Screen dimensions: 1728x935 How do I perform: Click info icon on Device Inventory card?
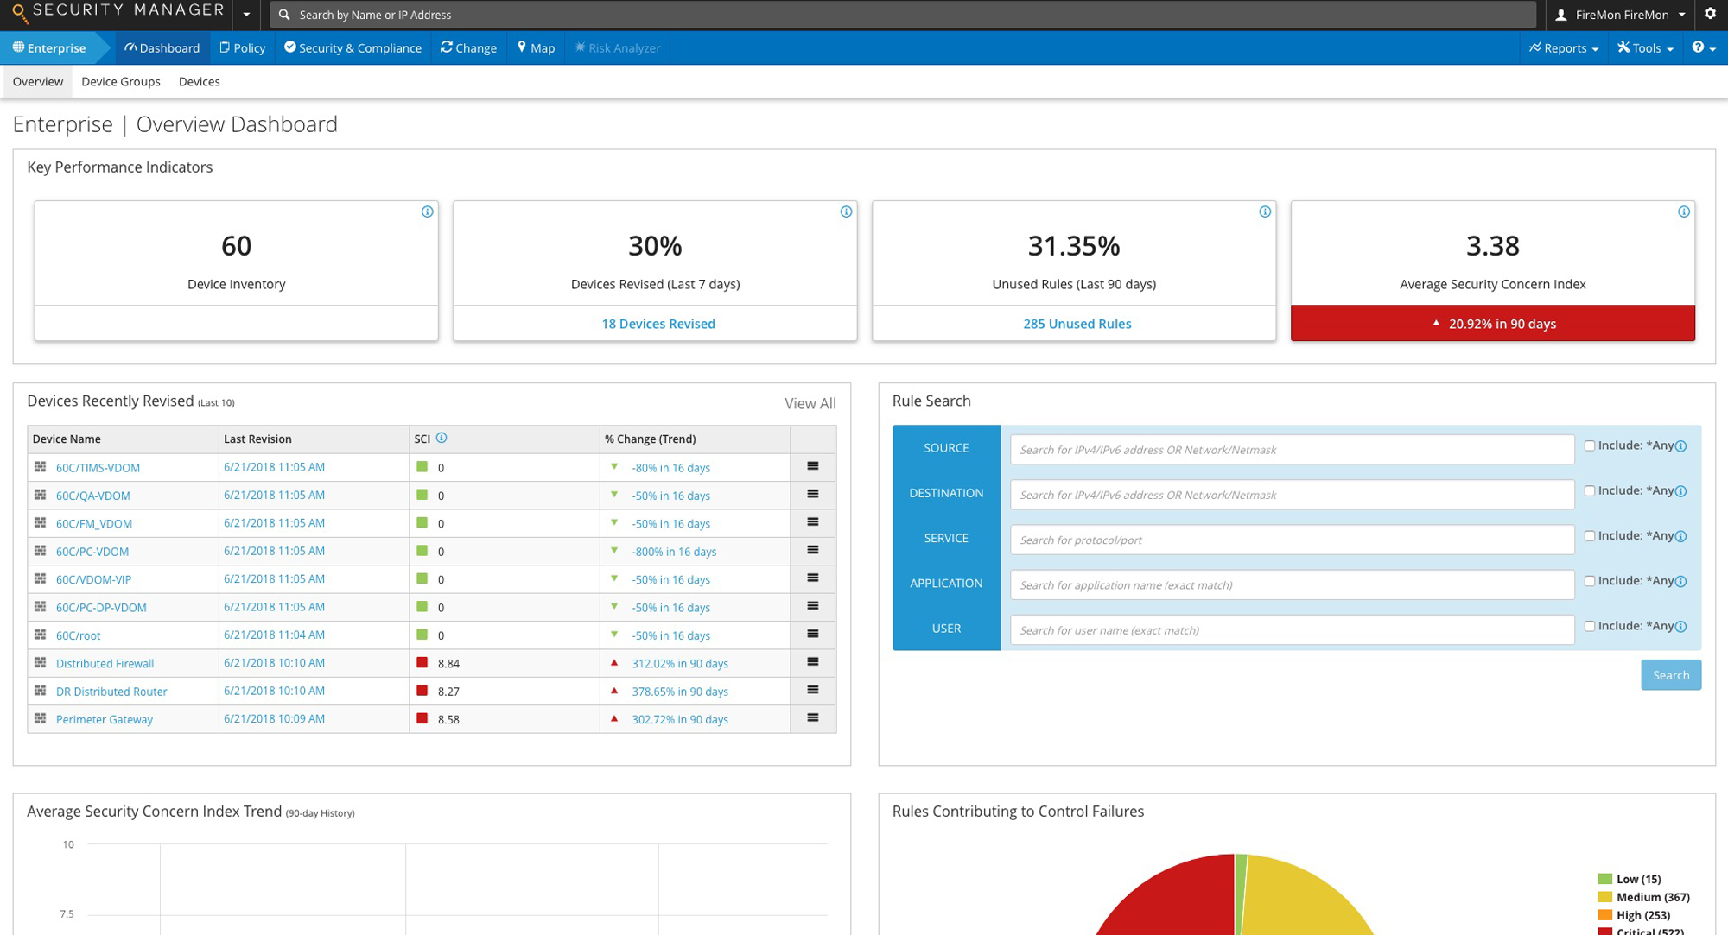[427, 212]
